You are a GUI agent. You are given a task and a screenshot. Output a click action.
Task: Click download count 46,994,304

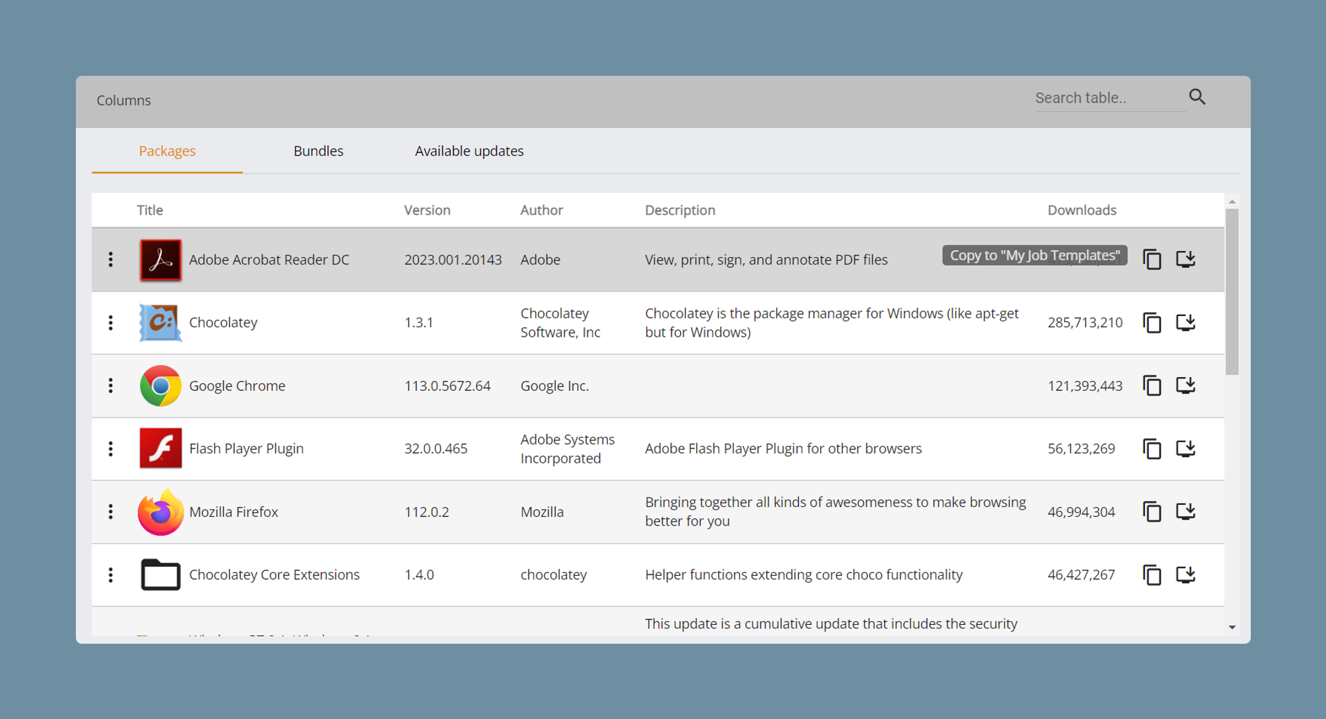click(1081, 512)
